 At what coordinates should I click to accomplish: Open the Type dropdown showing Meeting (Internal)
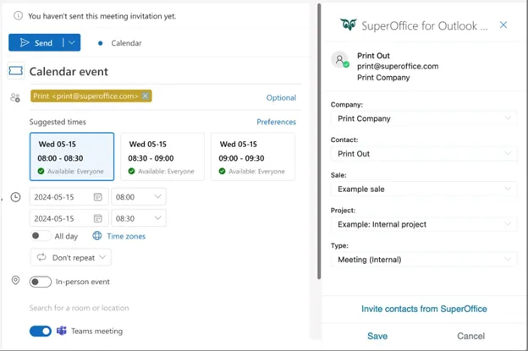click(x=424, y=260)
